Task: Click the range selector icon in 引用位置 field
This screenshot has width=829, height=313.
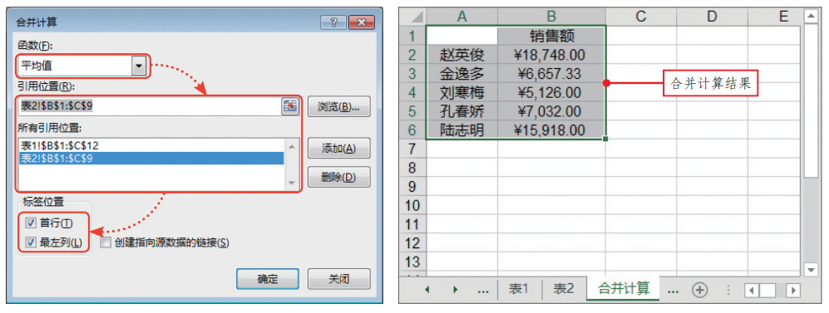Action: 289,106
